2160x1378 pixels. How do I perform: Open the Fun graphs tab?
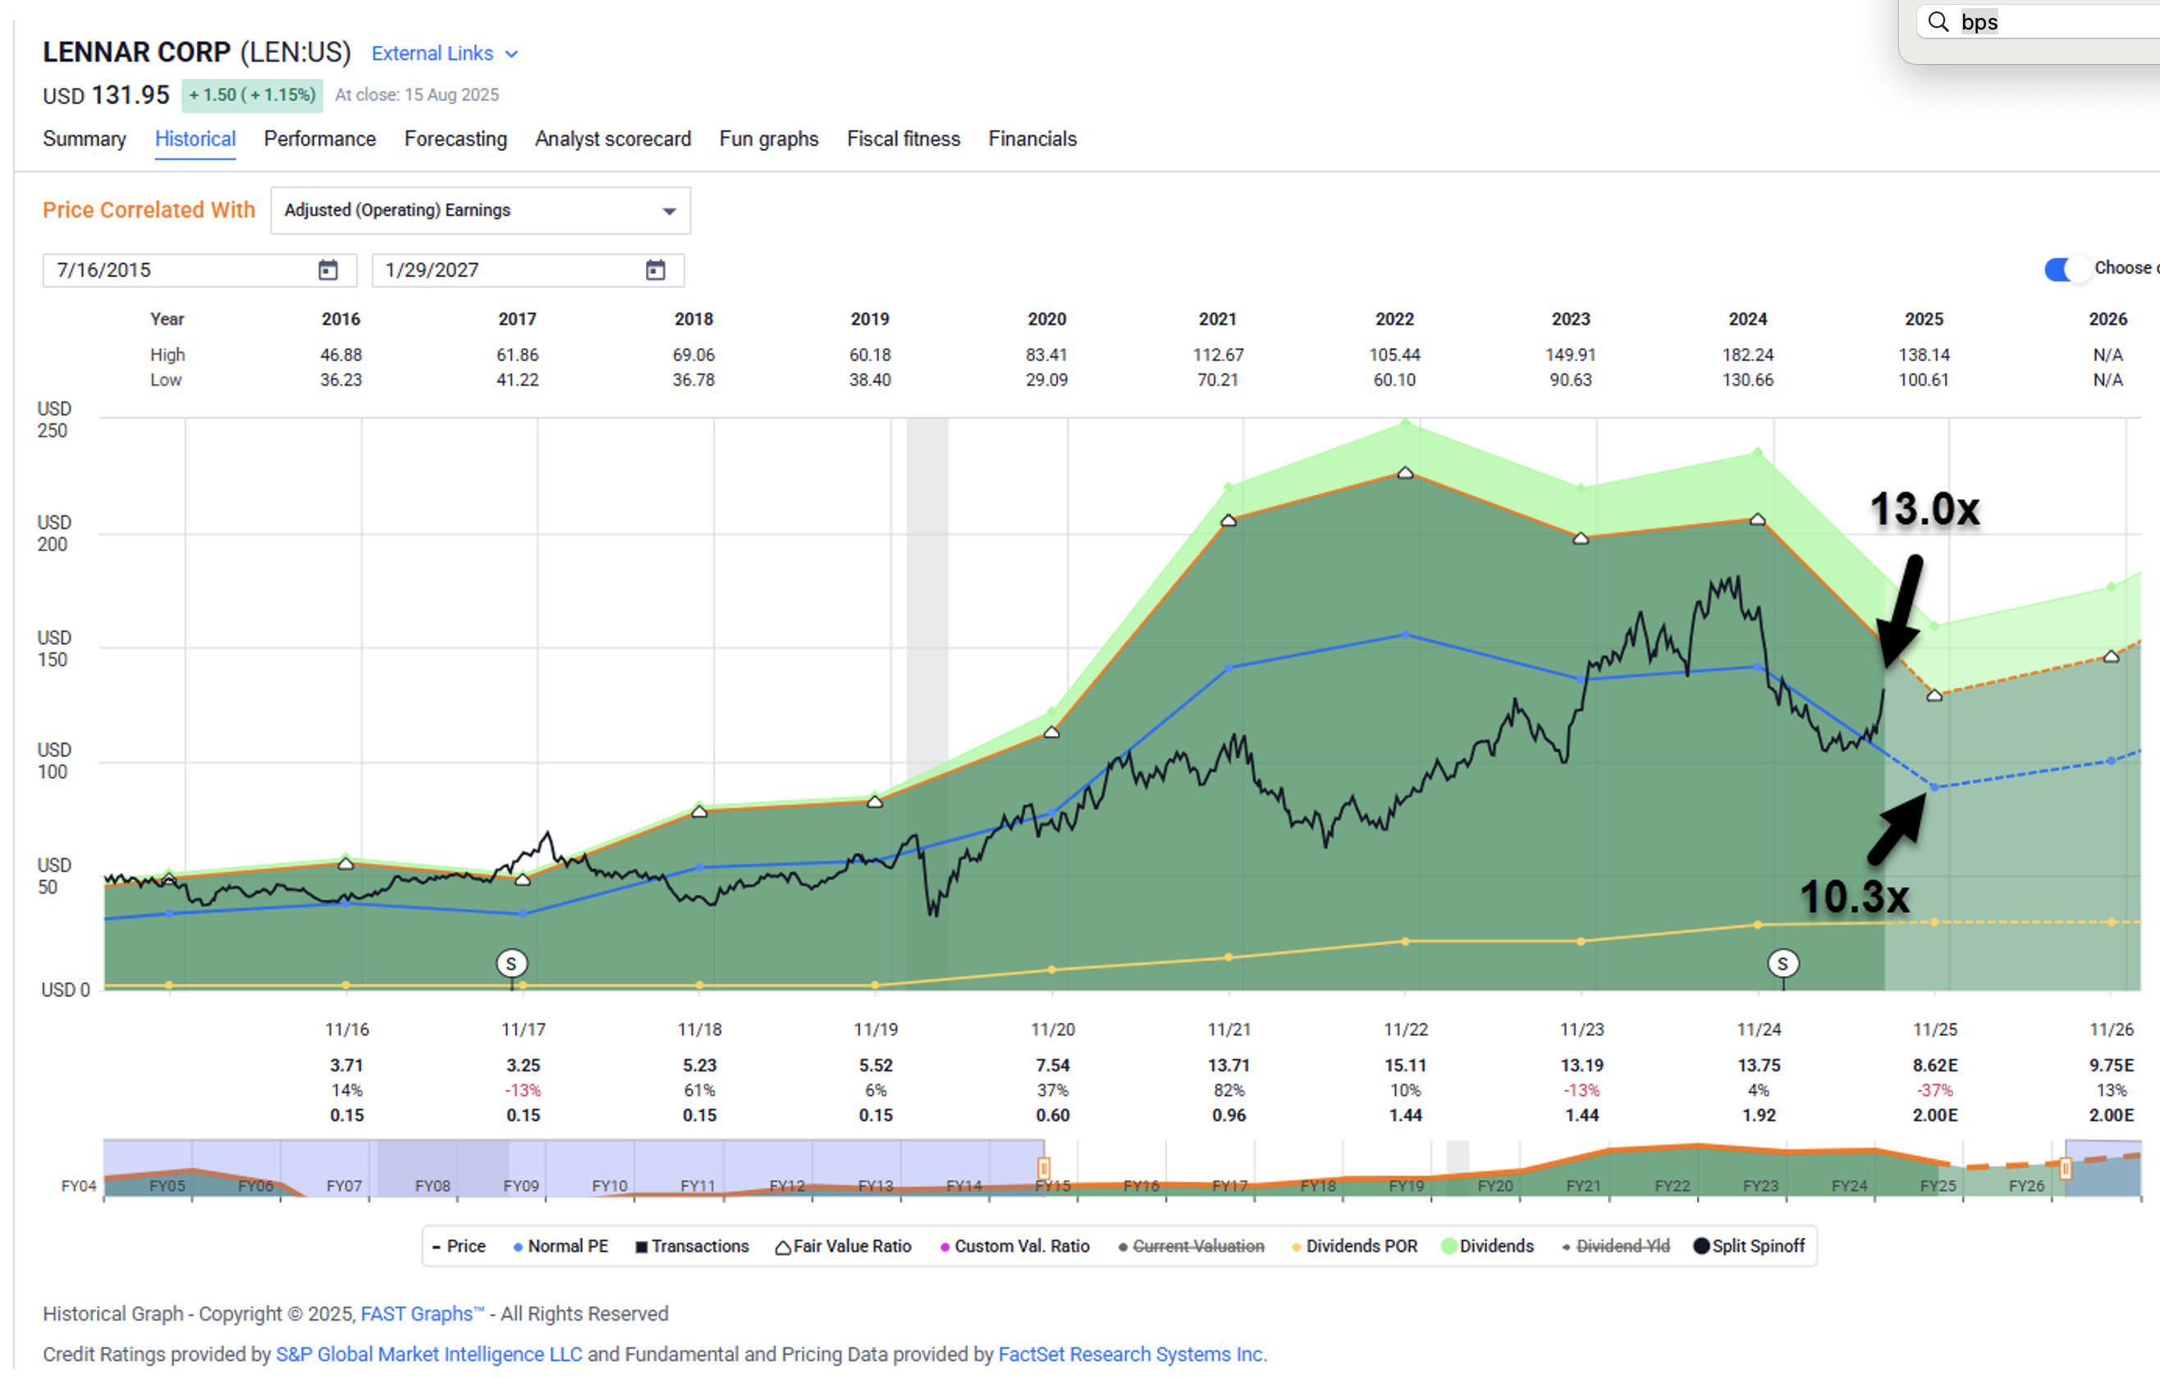point(769,139)
